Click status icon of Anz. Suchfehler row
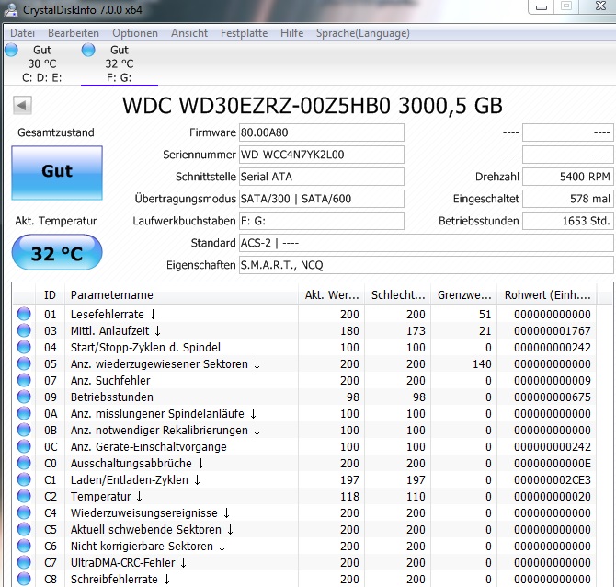 (24, 380)
